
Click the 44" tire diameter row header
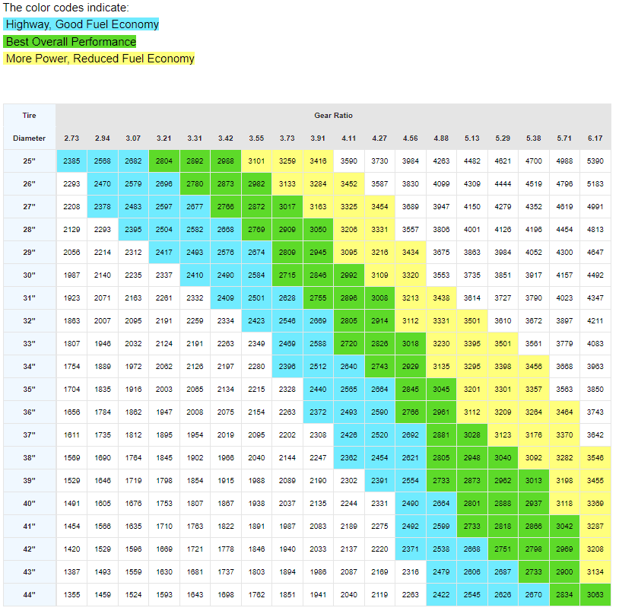click(29, 595)
